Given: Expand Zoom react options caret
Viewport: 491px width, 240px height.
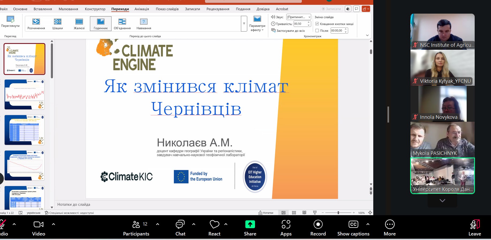Looking at the screenshot, I should tap(226, 224).
